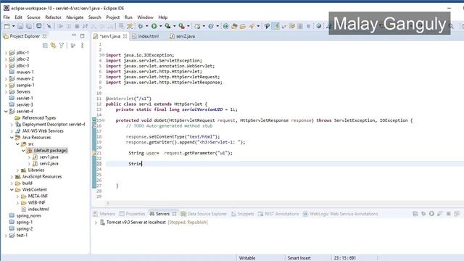Expand the maven-2 project
This screenshot has width=464, height=261.
click(x=6, y=79)
